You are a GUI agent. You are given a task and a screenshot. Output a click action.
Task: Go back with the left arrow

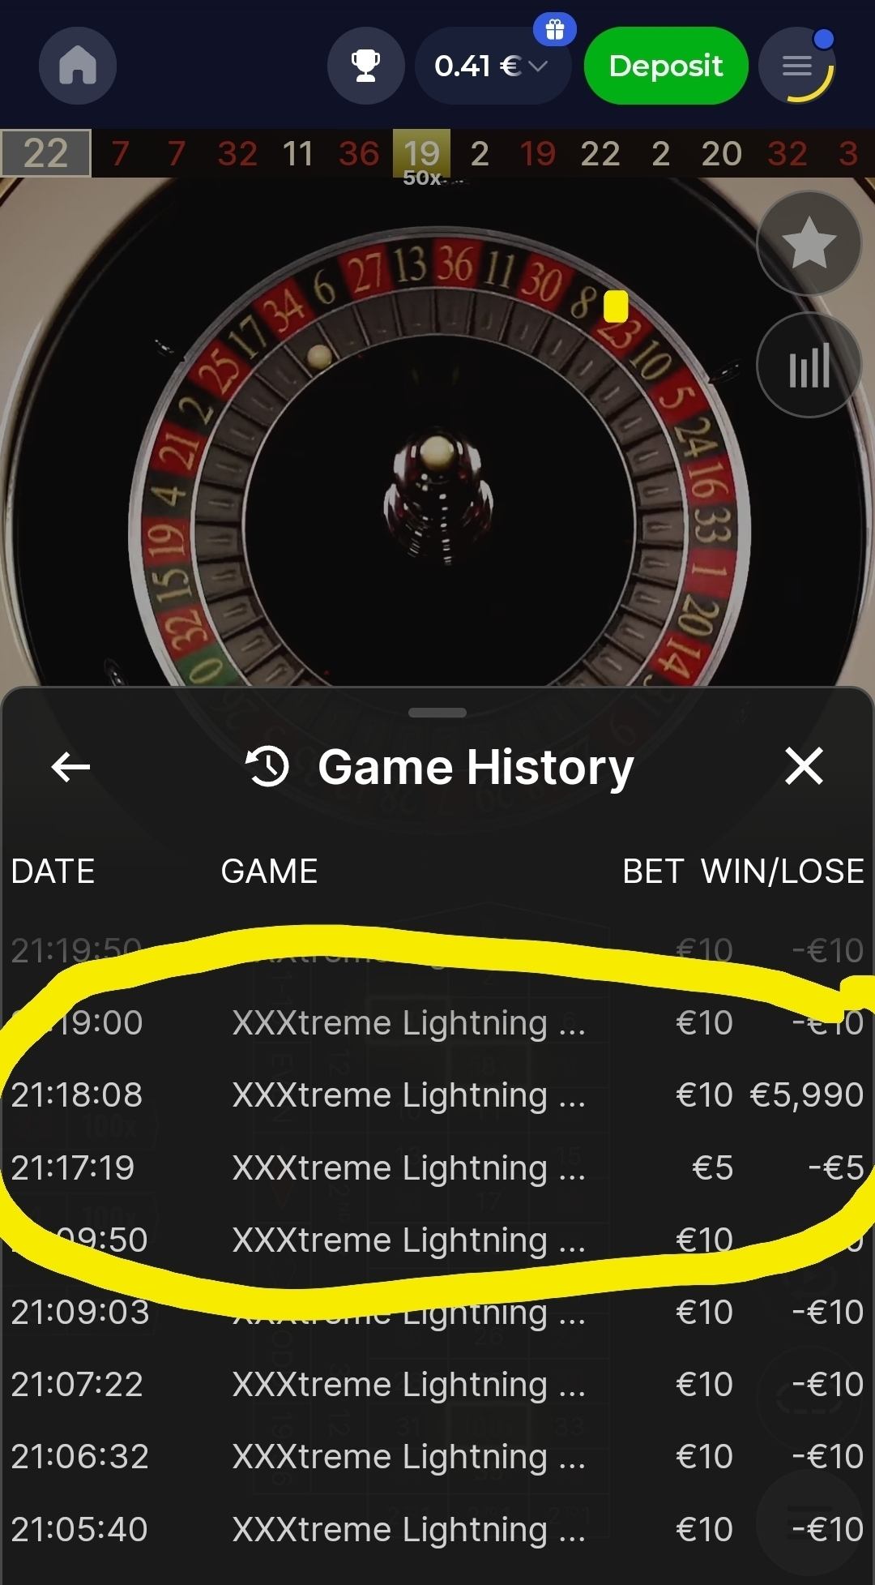pyautogui.click(x=70, y=767)
